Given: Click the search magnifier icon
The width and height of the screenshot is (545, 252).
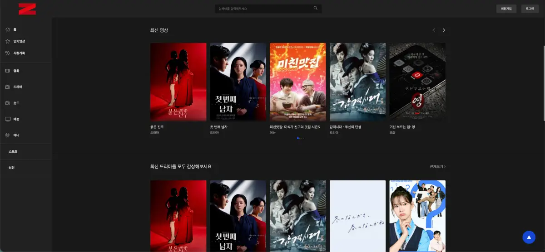Looking at the screenshot, I should click(316, 8).
